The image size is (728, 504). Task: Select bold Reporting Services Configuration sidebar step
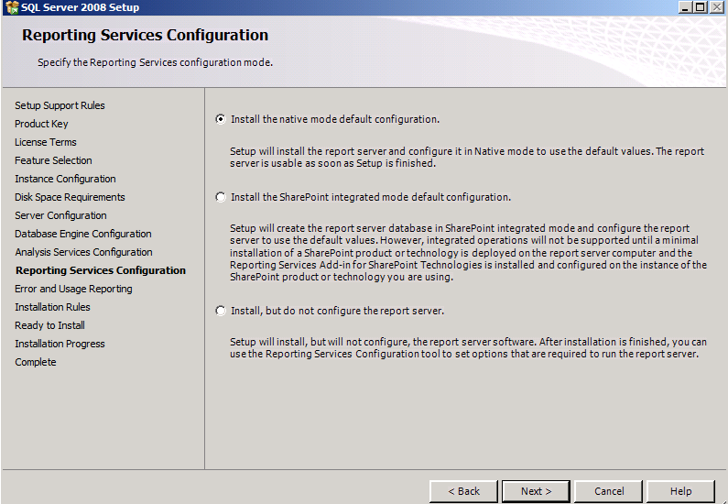point(101,270)
